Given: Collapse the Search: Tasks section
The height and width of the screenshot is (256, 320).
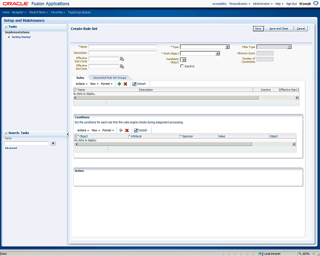Looking at the screenshot, I should point(6,133).
